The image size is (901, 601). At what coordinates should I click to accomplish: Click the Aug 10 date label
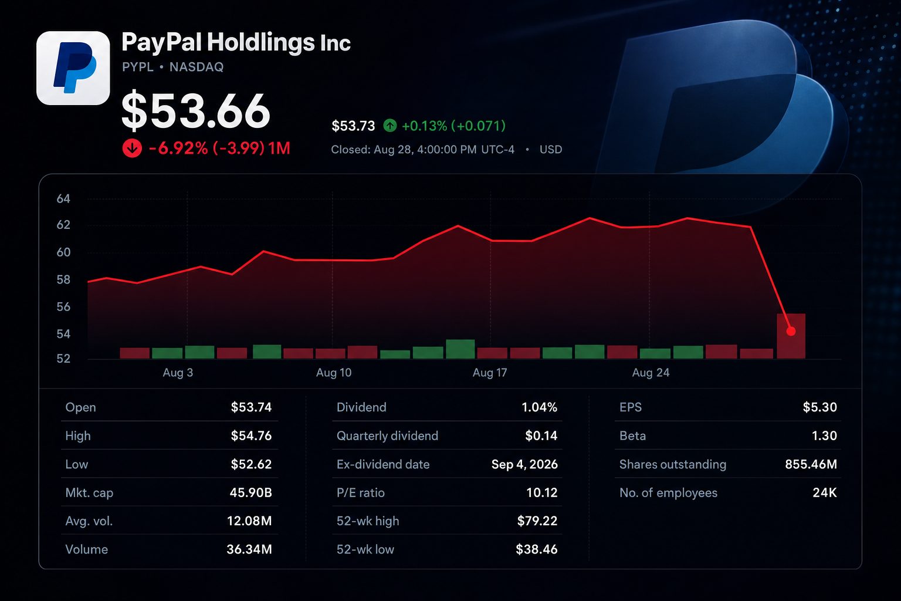(334, 373)
